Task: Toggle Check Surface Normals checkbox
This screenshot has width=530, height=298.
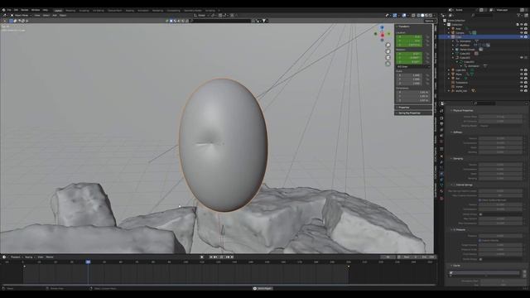Action: coord(480,200)
